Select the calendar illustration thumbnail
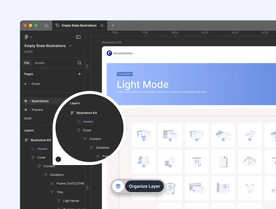This screenshot has height=209, width=276. coord(197,162)
